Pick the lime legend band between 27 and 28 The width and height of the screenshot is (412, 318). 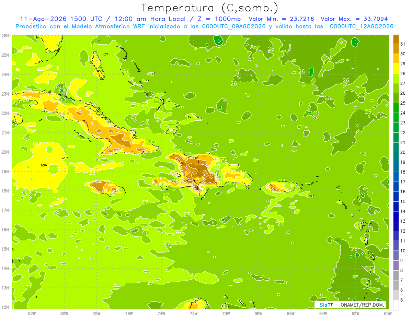coord(396,78)
